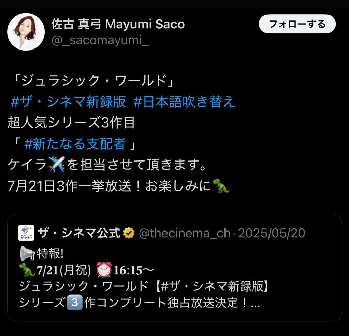The width and height of the screenshot is (349, 336).
Task: Open the quoted tweet date 2025/05/20
Action: point(272,233)
